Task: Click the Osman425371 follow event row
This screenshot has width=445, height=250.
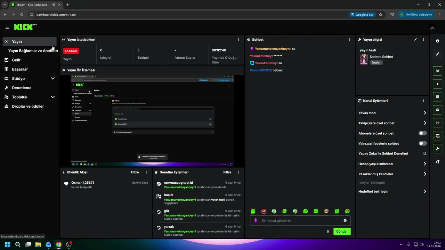Action: [x=106, y=185]
